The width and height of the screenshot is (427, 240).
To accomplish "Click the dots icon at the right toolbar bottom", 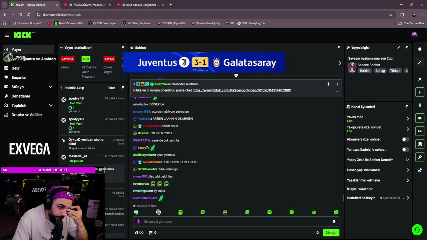I will (420, 170).
